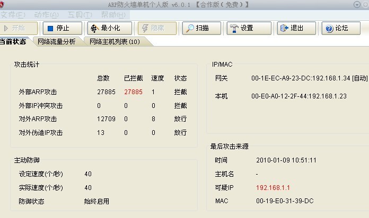The height and width of the screenshot is (218, 369).
Task: Click the 隐藏 (Hide) toolbar button
Action: click(x=157, y=28)
